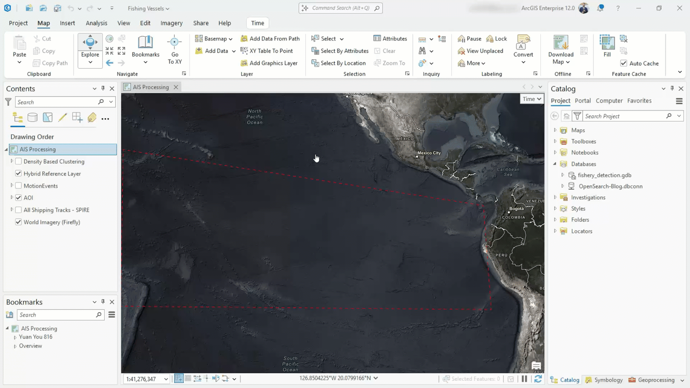
Task: Open the Add Data dropdown arrow
Action: tap(234, 51)
